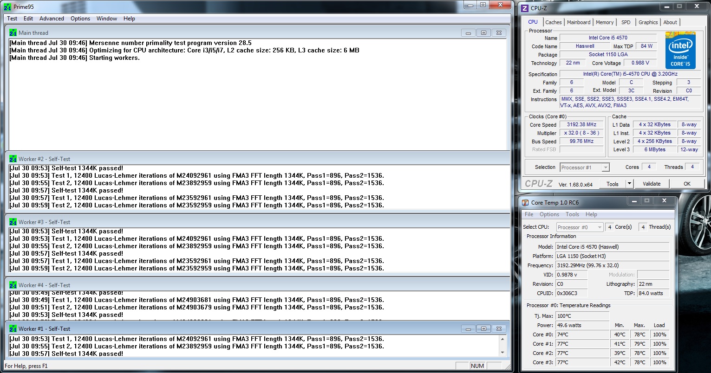Click the Core Voltage value 0.988 V

[640, 63]
